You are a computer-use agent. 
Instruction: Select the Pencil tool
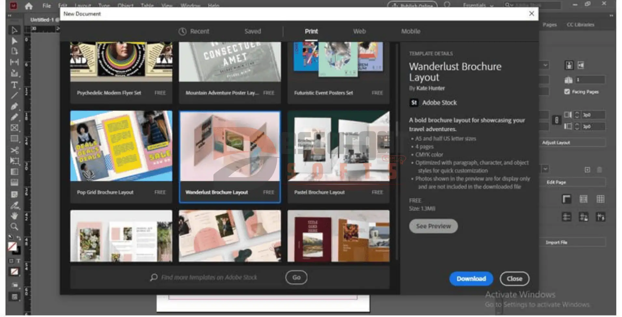[x=14, y=117]
